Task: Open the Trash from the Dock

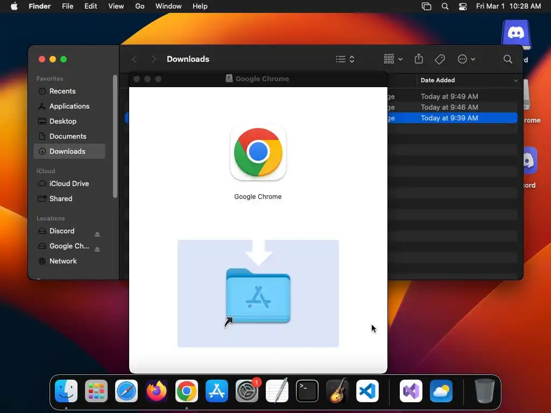Action: pos(485,391)
